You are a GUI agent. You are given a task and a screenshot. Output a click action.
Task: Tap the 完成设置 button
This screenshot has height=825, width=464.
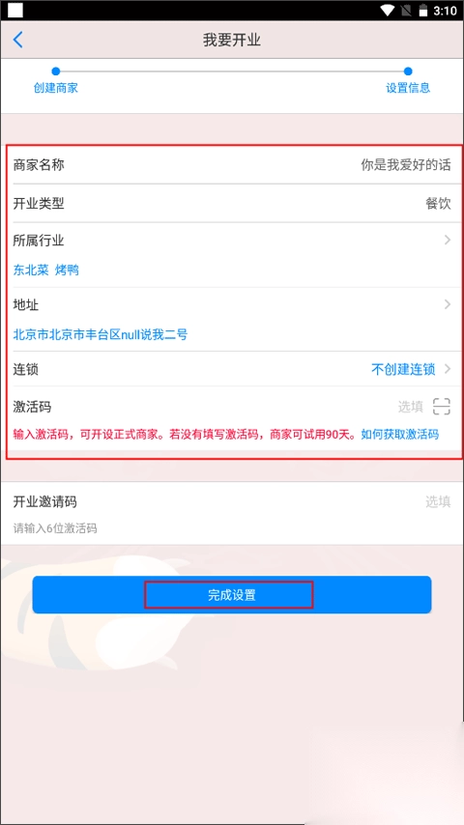pos(232,594)
